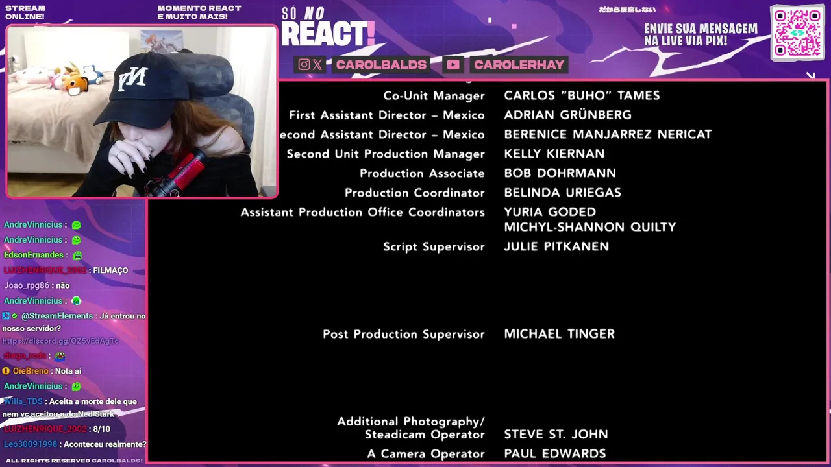Click the credit name BERENICE MANJARREZ NERICAT
This screenshot has width=831, height=467.
608,134
